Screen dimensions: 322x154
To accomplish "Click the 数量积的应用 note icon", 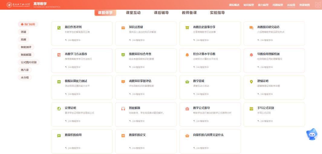I will coord(59,136).
